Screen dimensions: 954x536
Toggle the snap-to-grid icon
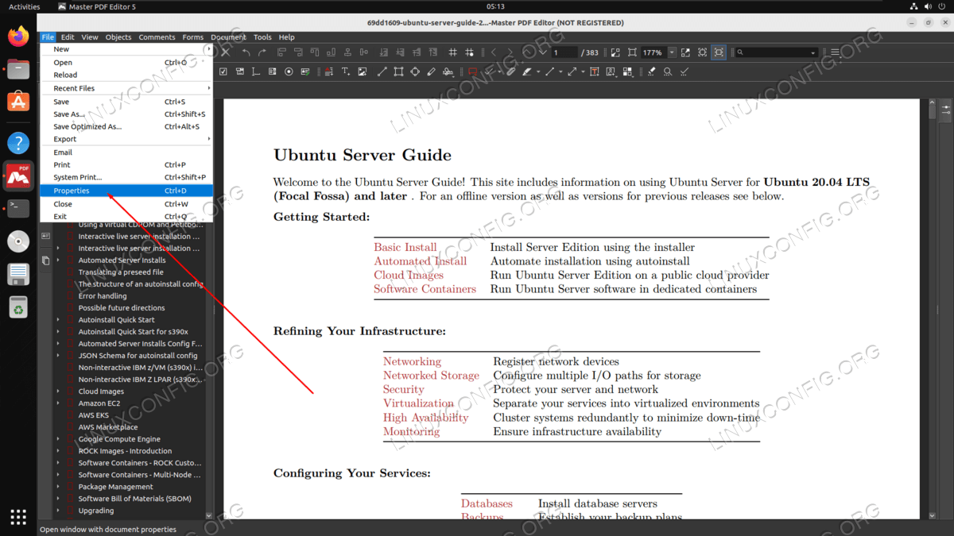(x=470, y=52)
